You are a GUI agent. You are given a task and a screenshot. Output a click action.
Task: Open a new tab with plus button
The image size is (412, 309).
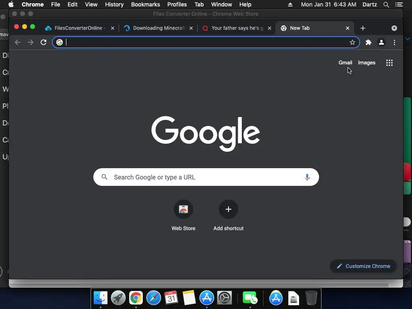pyautogui.click(x=363, y=28)
